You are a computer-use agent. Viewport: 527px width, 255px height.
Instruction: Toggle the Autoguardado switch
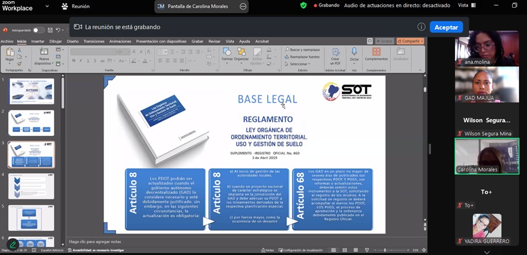38,30
